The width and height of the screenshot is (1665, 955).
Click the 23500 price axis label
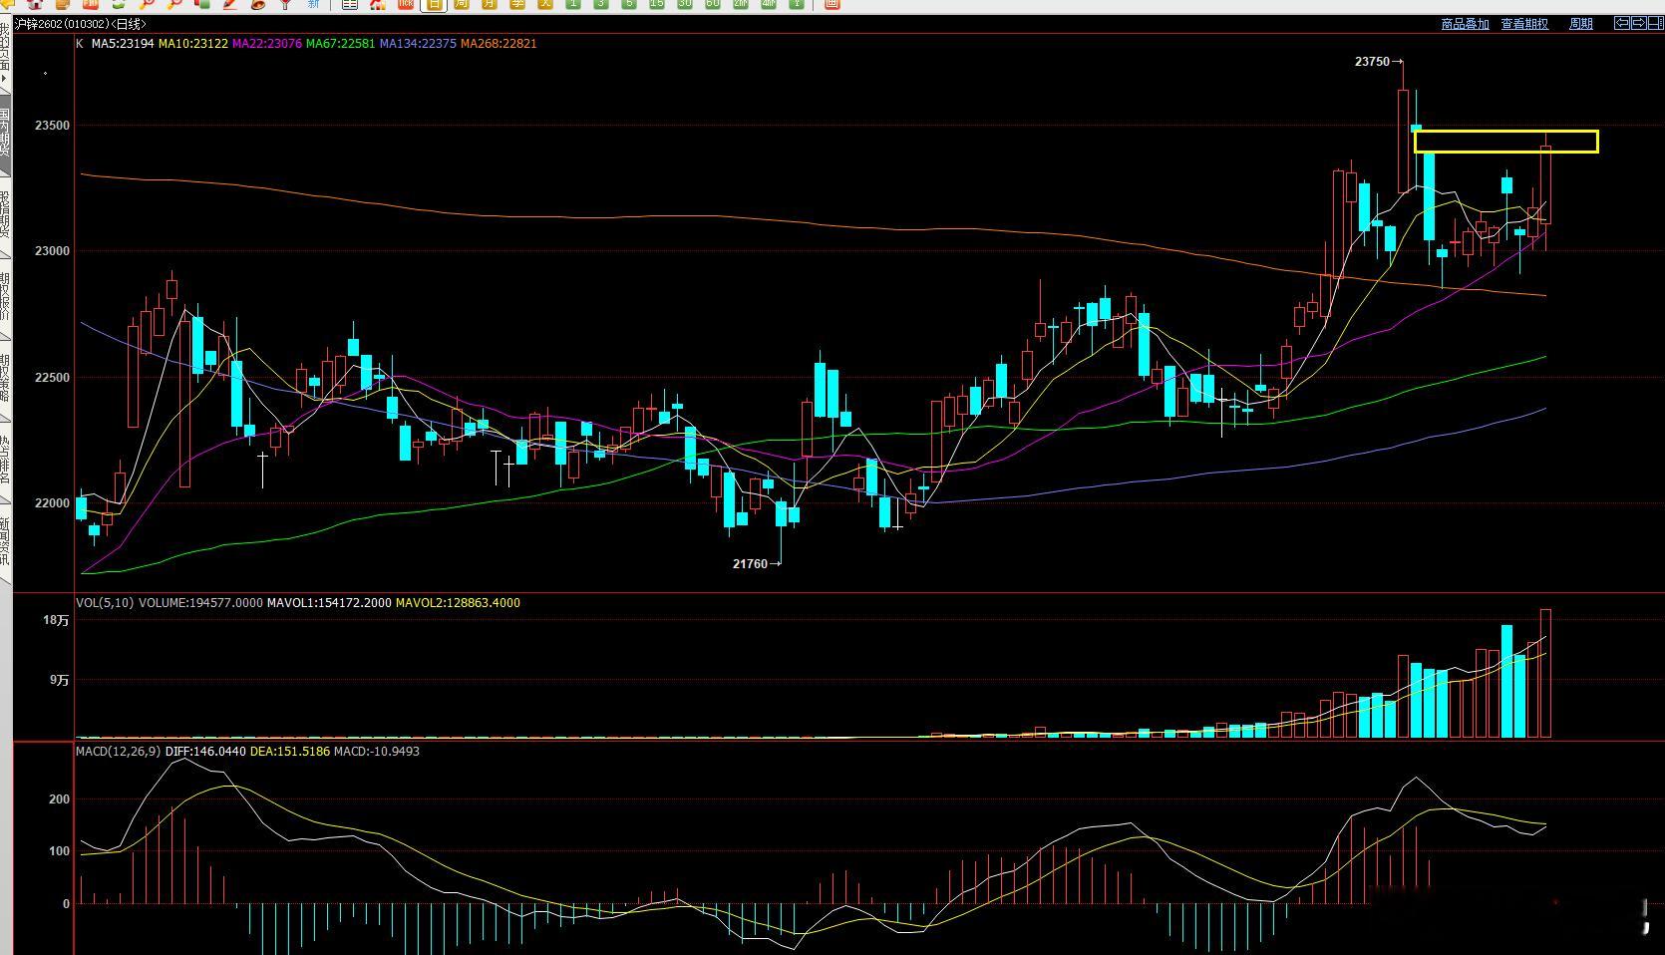[52, 126]
